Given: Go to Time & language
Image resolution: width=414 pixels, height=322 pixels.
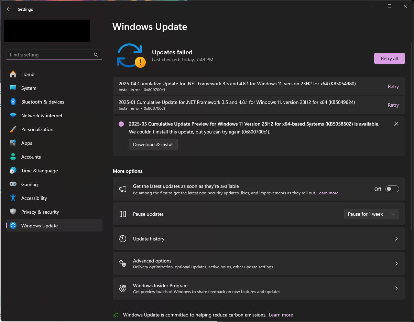Looking at the screenshot, I should coord(54,171).
